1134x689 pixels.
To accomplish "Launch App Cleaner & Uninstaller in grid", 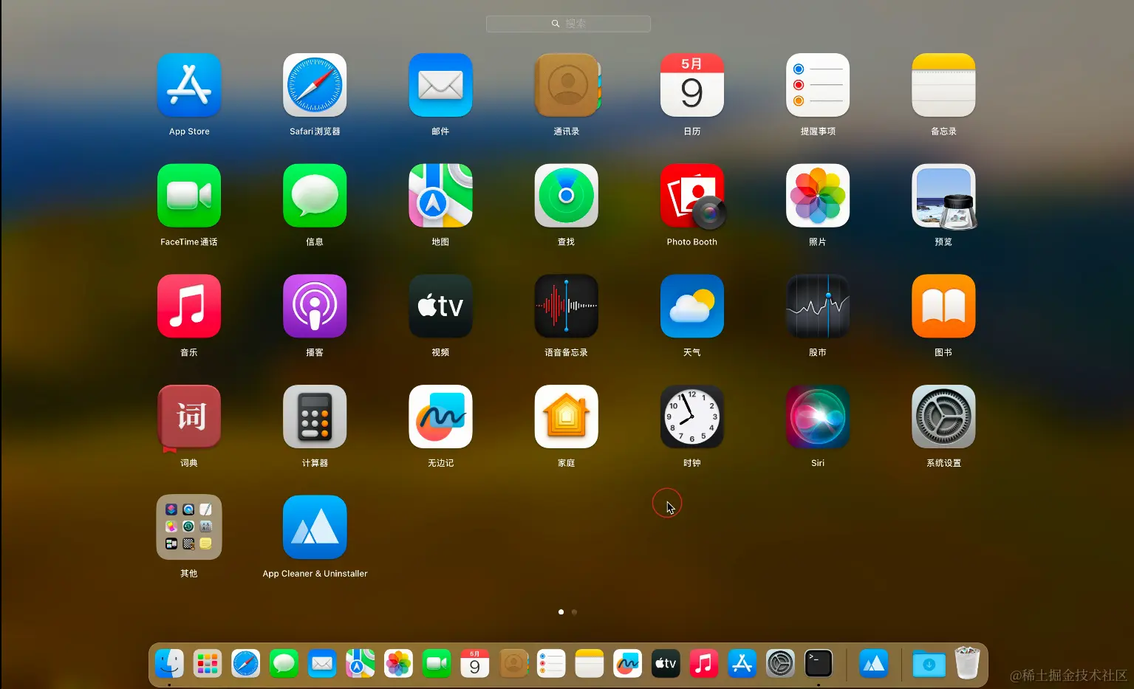I will pos(315,527).
